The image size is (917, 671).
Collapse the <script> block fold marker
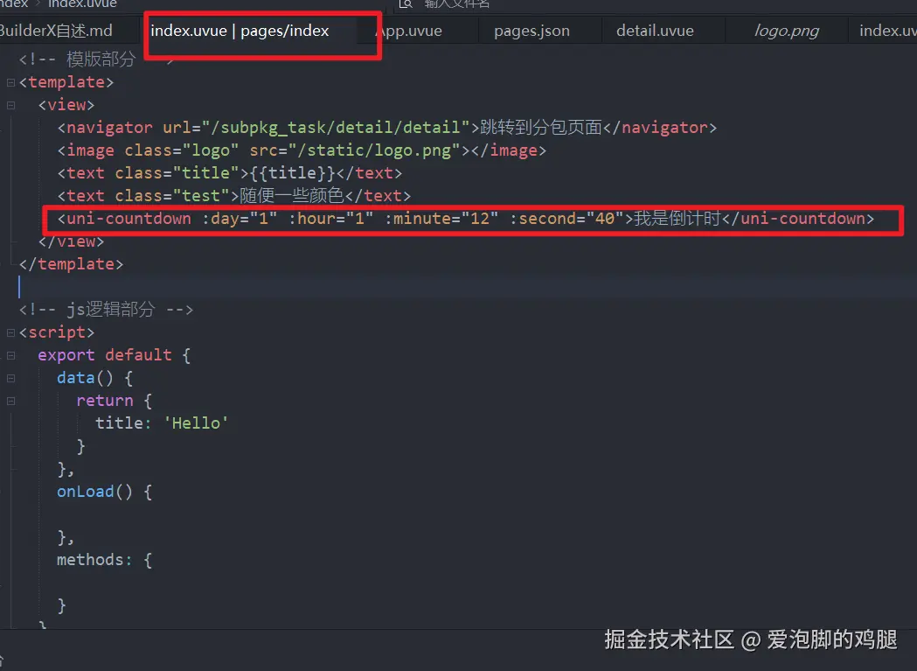point(10,332)
